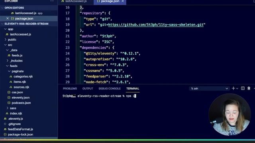The width and height of the screenshot is (255, 143).
Task: Split the terminal pane
Action: pos(243,88)
